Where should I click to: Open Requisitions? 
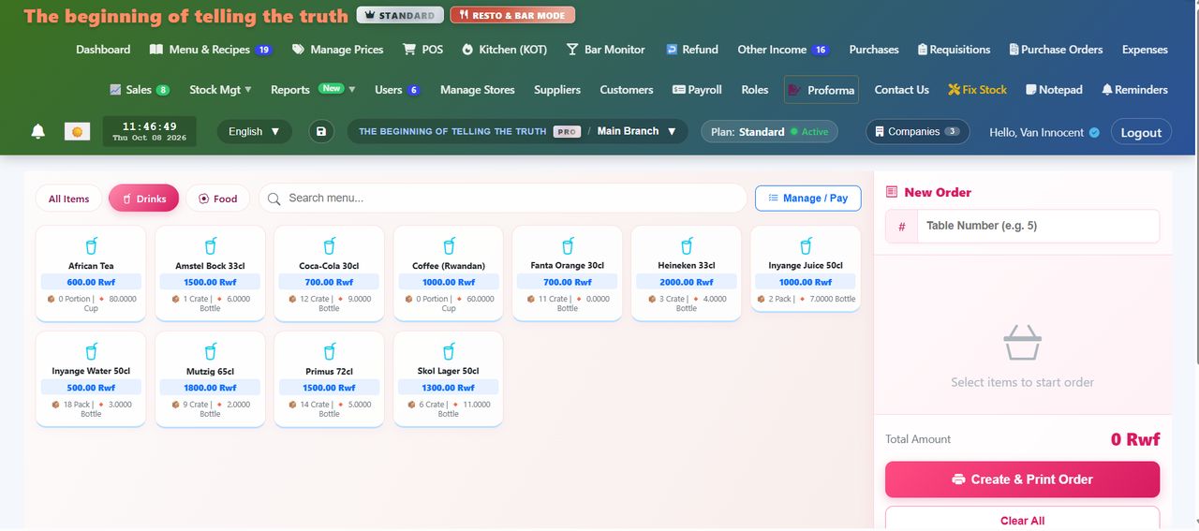[954, 50]
